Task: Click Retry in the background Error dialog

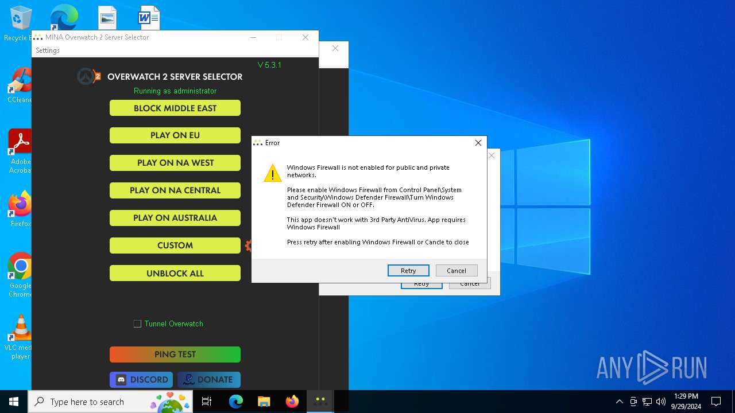Action: 421,285
